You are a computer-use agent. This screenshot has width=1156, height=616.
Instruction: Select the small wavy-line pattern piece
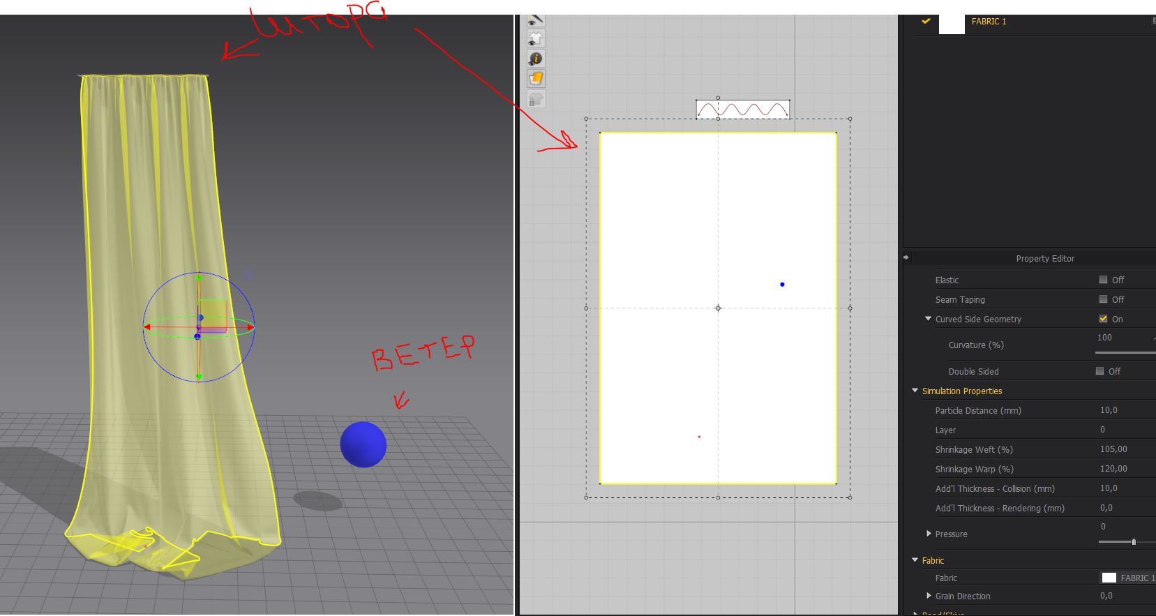point(743,109)
